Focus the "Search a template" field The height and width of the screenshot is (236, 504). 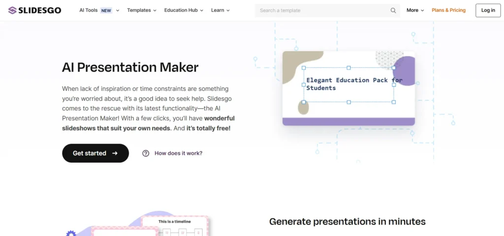click(322, 10)
